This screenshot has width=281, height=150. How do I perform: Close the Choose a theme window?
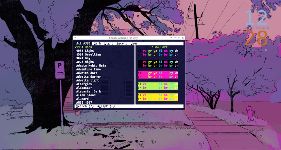(x=183, y=38)
